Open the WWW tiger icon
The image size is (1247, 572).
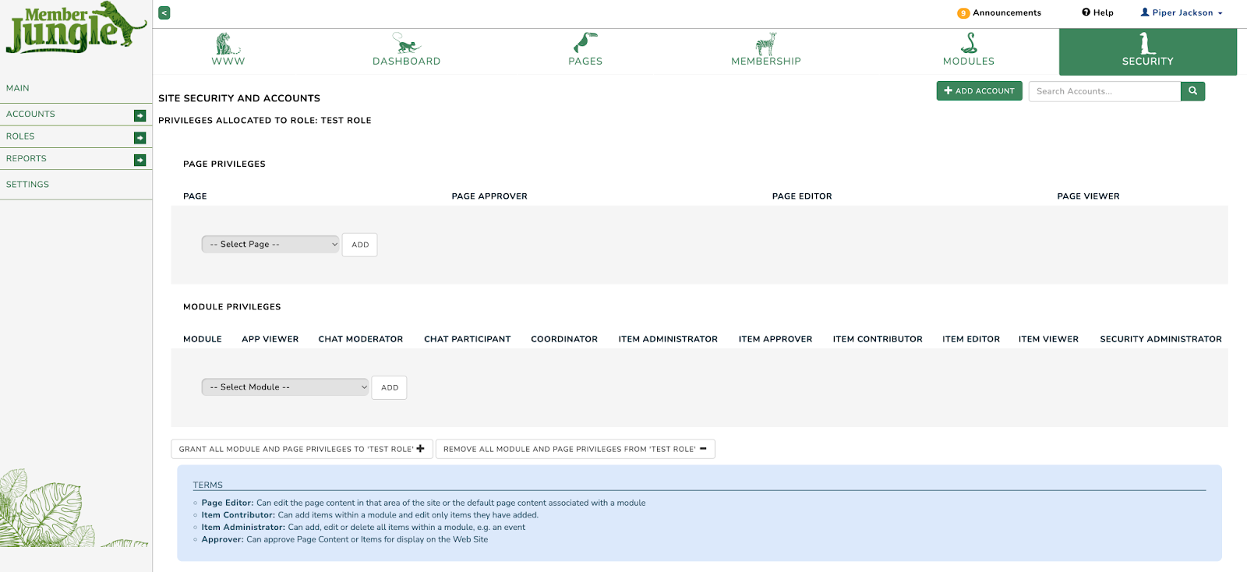pyautogui.click(x=228, y=44)
